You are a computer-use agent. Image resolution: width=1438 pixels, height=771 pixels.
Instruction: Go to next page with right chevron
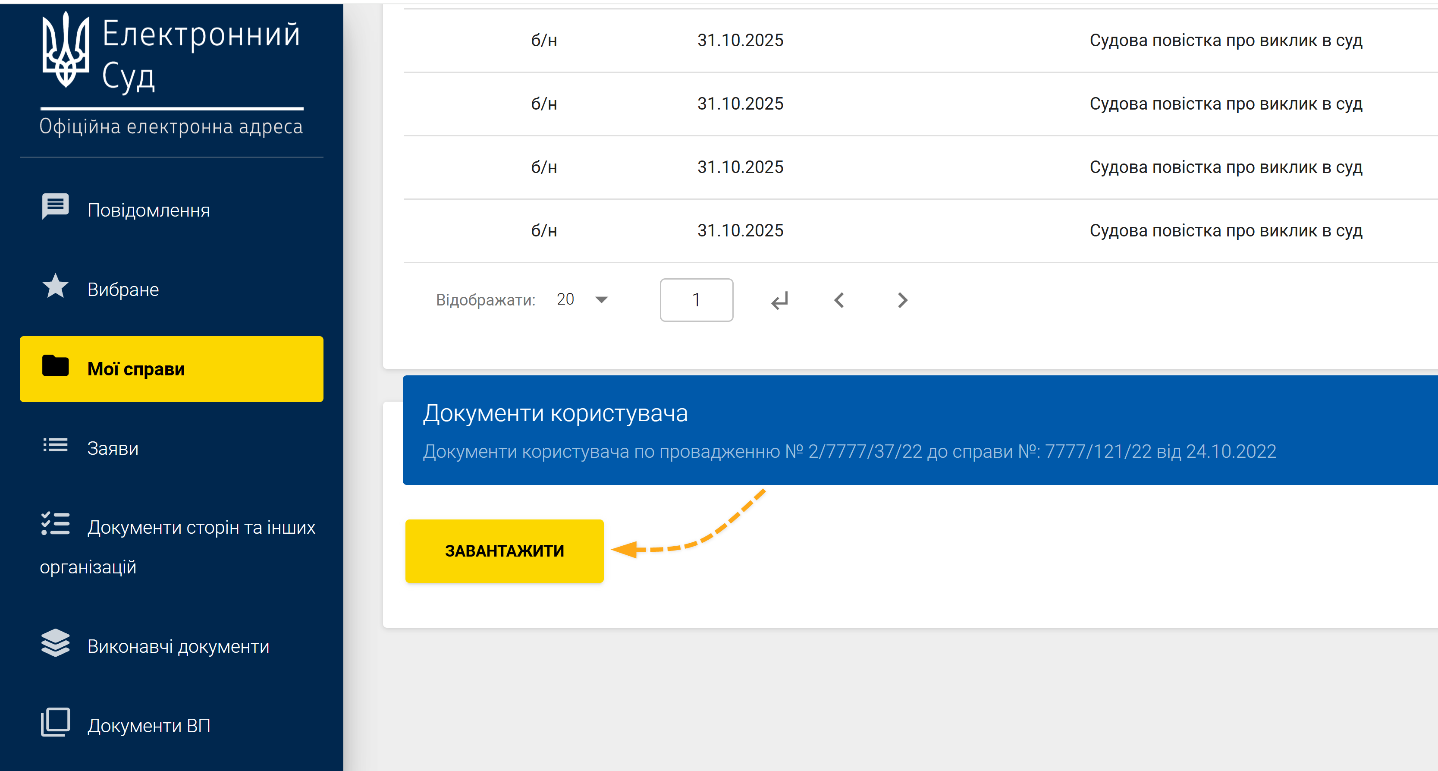(x=902, y=300)
